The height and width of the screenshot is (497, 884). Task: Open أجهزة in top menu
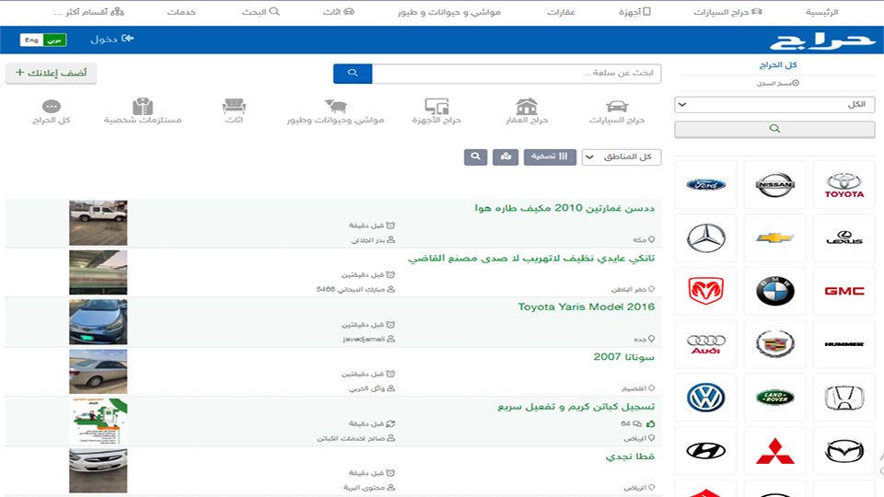[634, 12]
